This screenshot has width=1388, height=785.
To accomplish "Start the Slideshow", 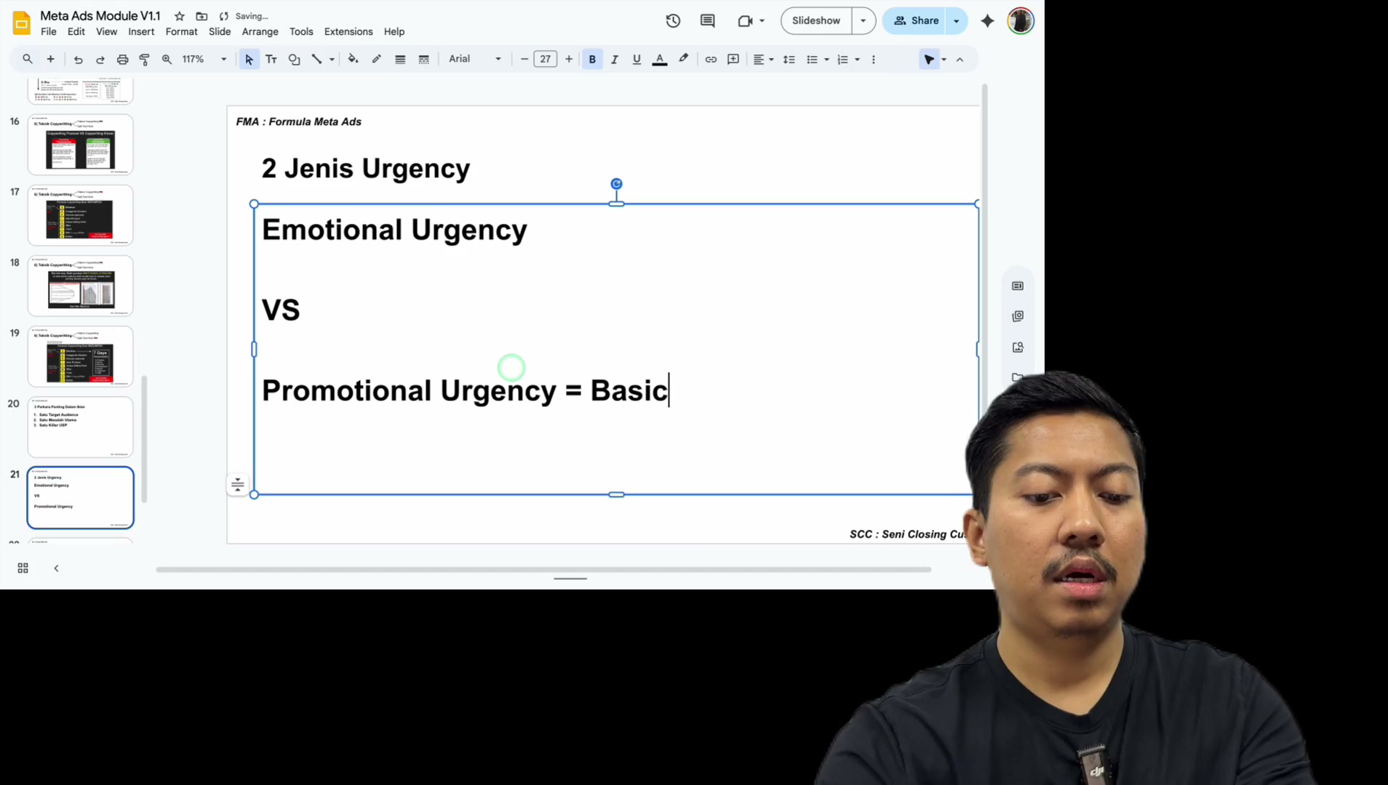I will click(x=816, y=21).
